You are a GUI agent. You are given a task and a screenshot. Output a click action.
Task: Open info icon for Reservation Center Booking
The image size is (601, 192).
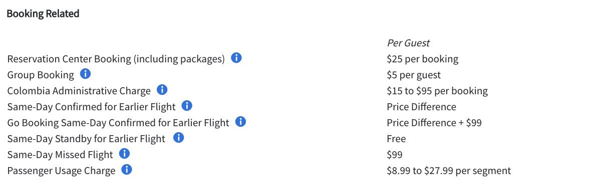(236, 58)
